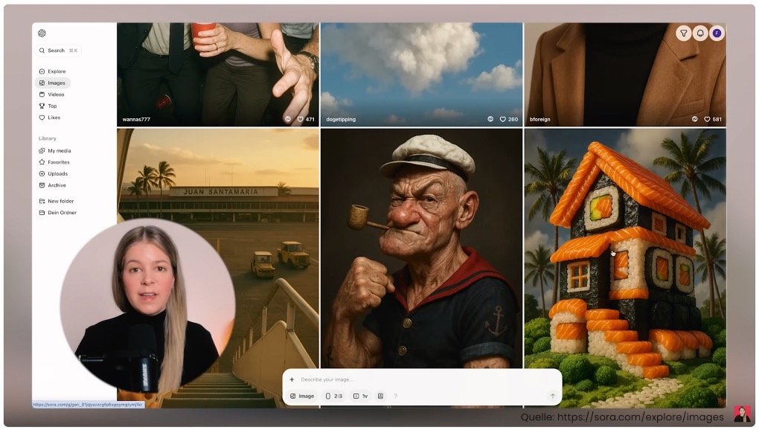Like the wannas777 image via heart

[x=301, y=119]
